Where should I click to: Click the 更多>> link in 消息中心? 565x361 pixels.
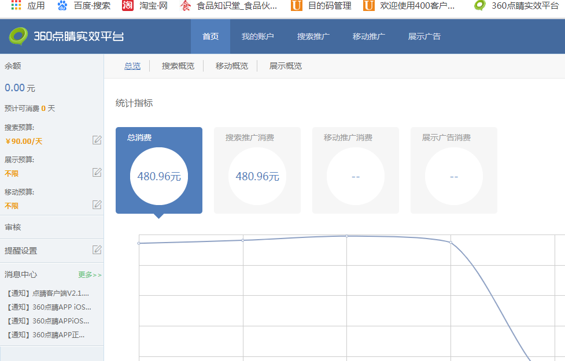(90, 274)
